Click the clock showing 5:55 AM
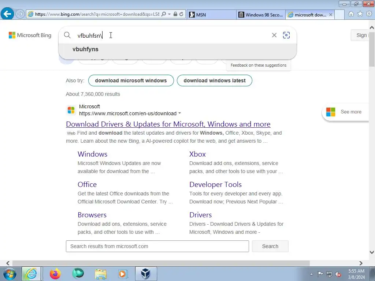This screenshot has width=375, height=281. (356, 274)
